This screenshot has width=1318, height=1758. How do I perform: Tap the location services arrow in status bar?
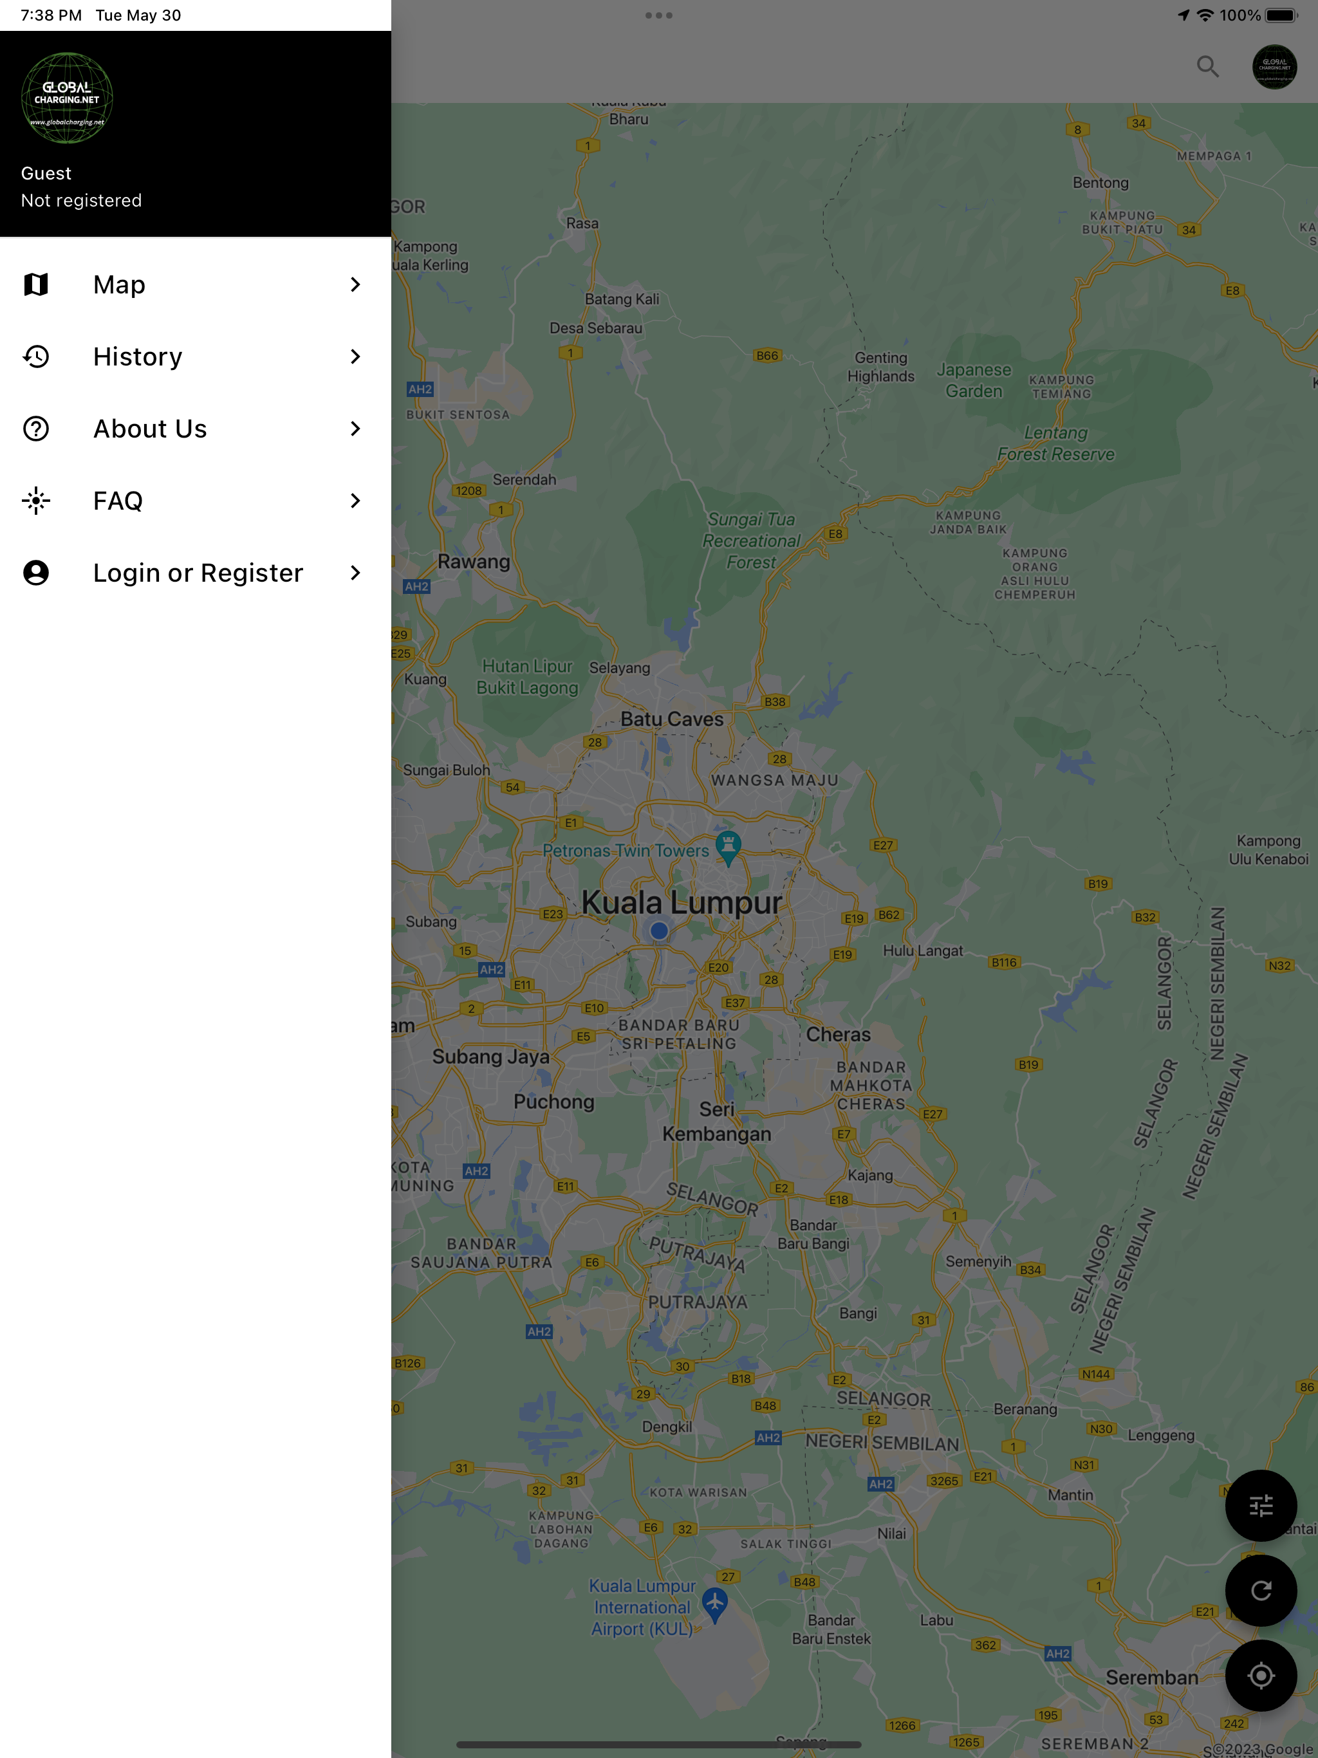(x=1183, y=15)
